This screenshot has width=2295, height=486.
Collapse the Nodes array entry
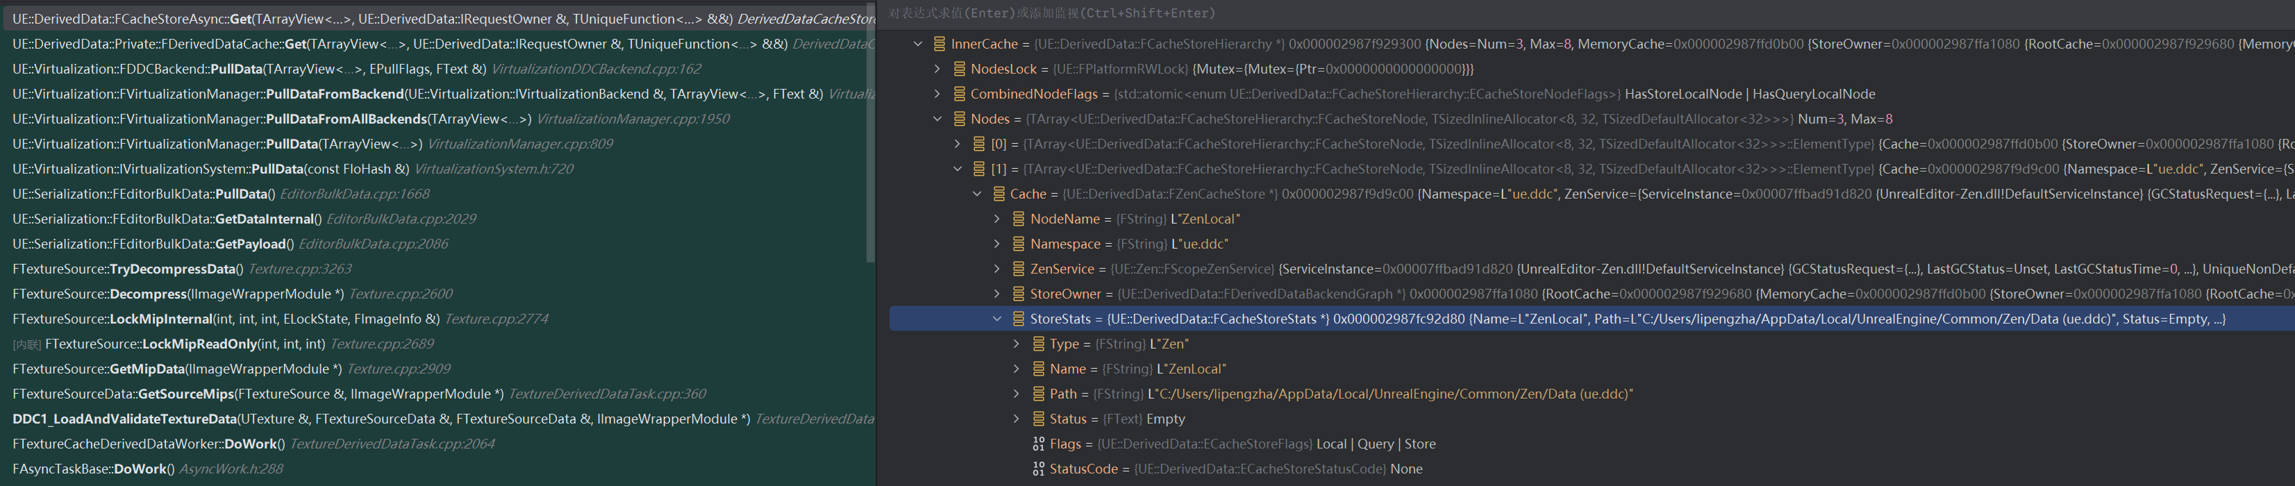[937, 119]
